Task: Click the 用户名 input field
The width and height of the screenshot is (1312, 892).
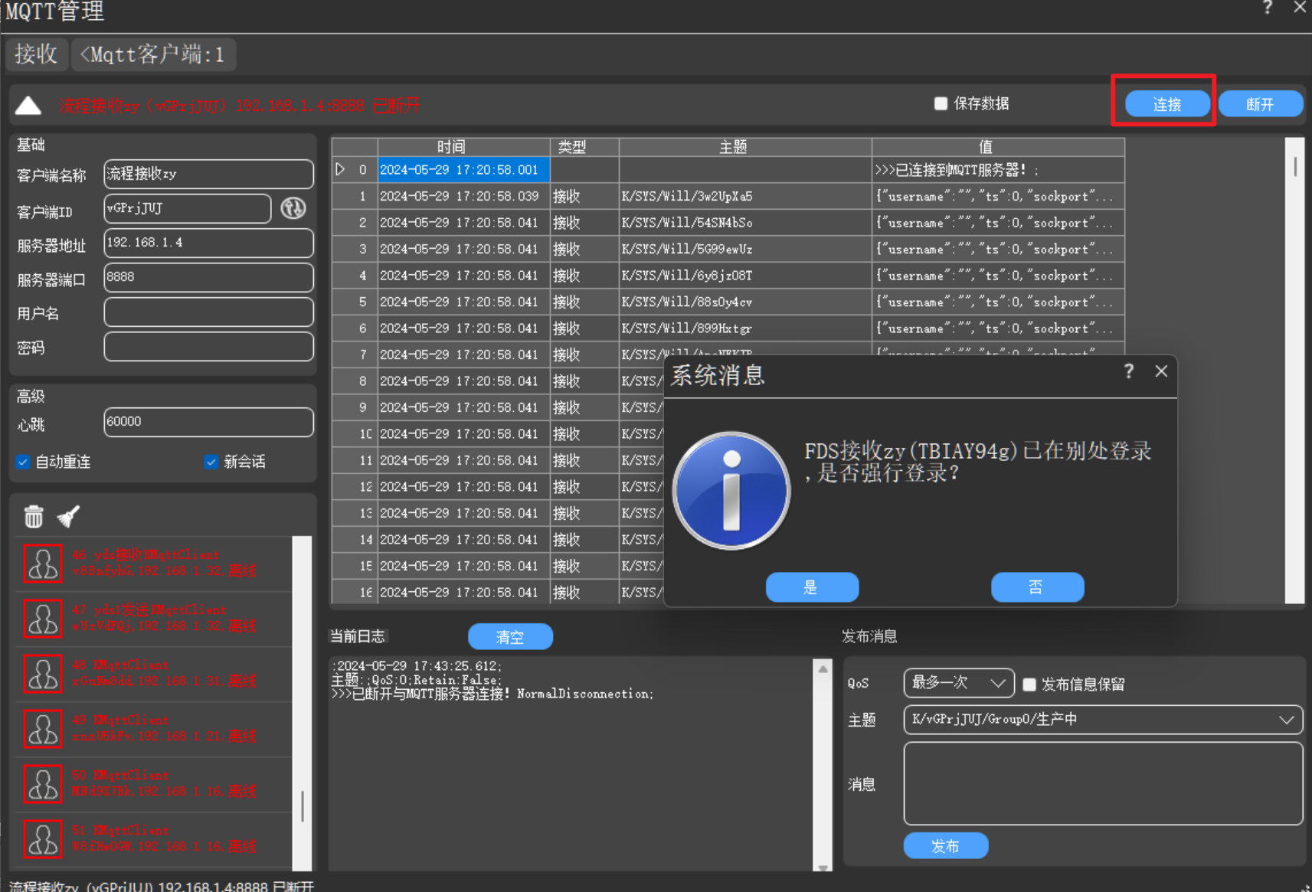Action: (x=208, y=312)
